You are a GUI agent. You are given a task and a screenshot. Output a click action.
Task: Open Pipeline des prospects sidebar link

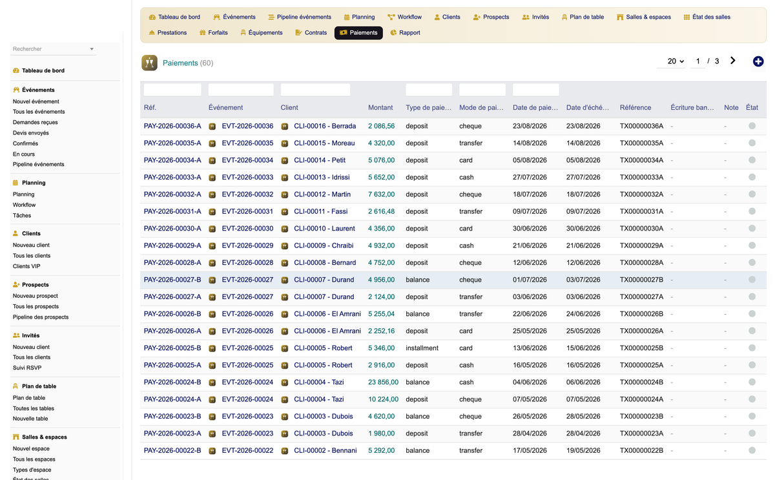click(x=41, y=317)
